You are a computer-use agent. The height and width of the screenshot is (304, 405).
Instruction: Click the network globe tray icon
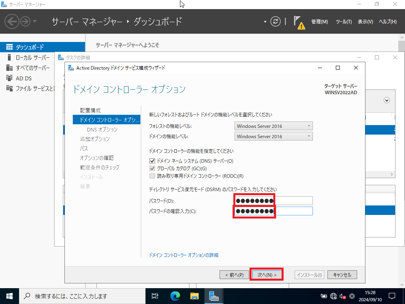click(333, 296)
